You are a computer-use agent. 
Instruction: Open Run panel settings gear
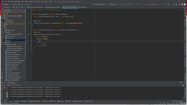(180, 82)
